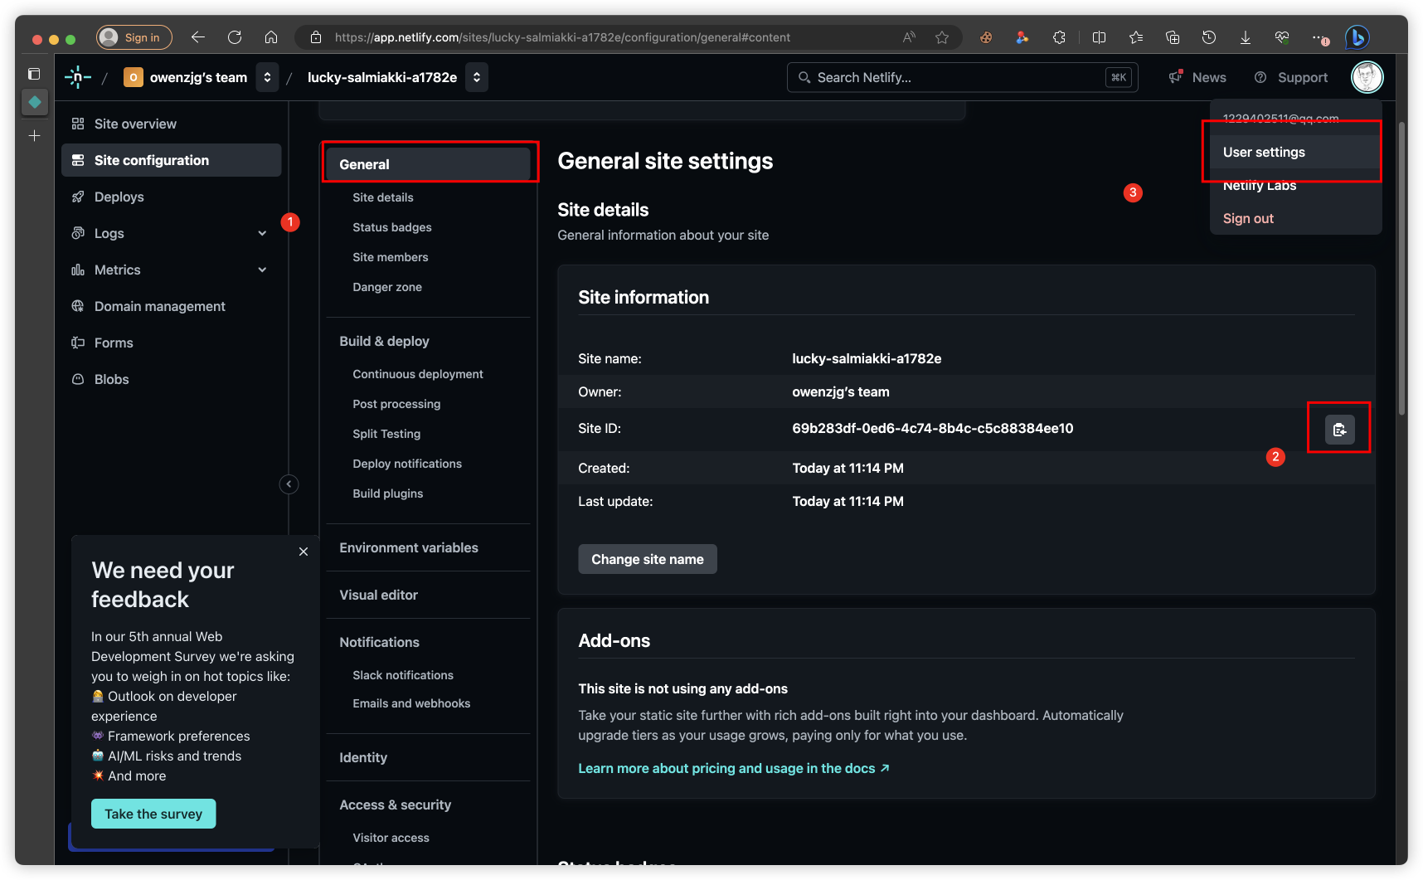The image size is (1423, 880).
Task: Open Visual editor settings
Action: coord(378,595)
